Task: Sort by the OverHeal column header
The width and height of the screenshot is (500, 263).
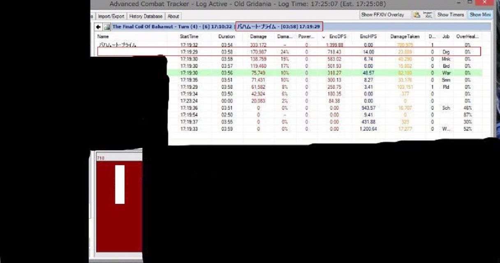Action: (468, 37)
